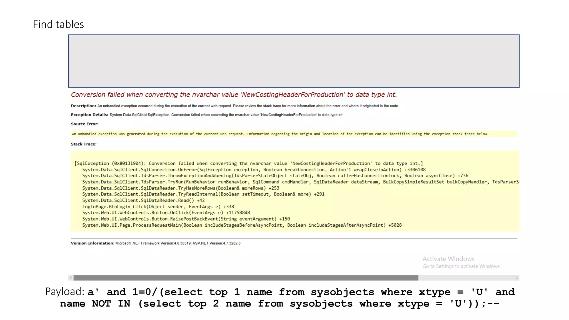Click the horizontal scrollbar left arrow
This screenshot has width=569, height=320.
pos(71,278)
